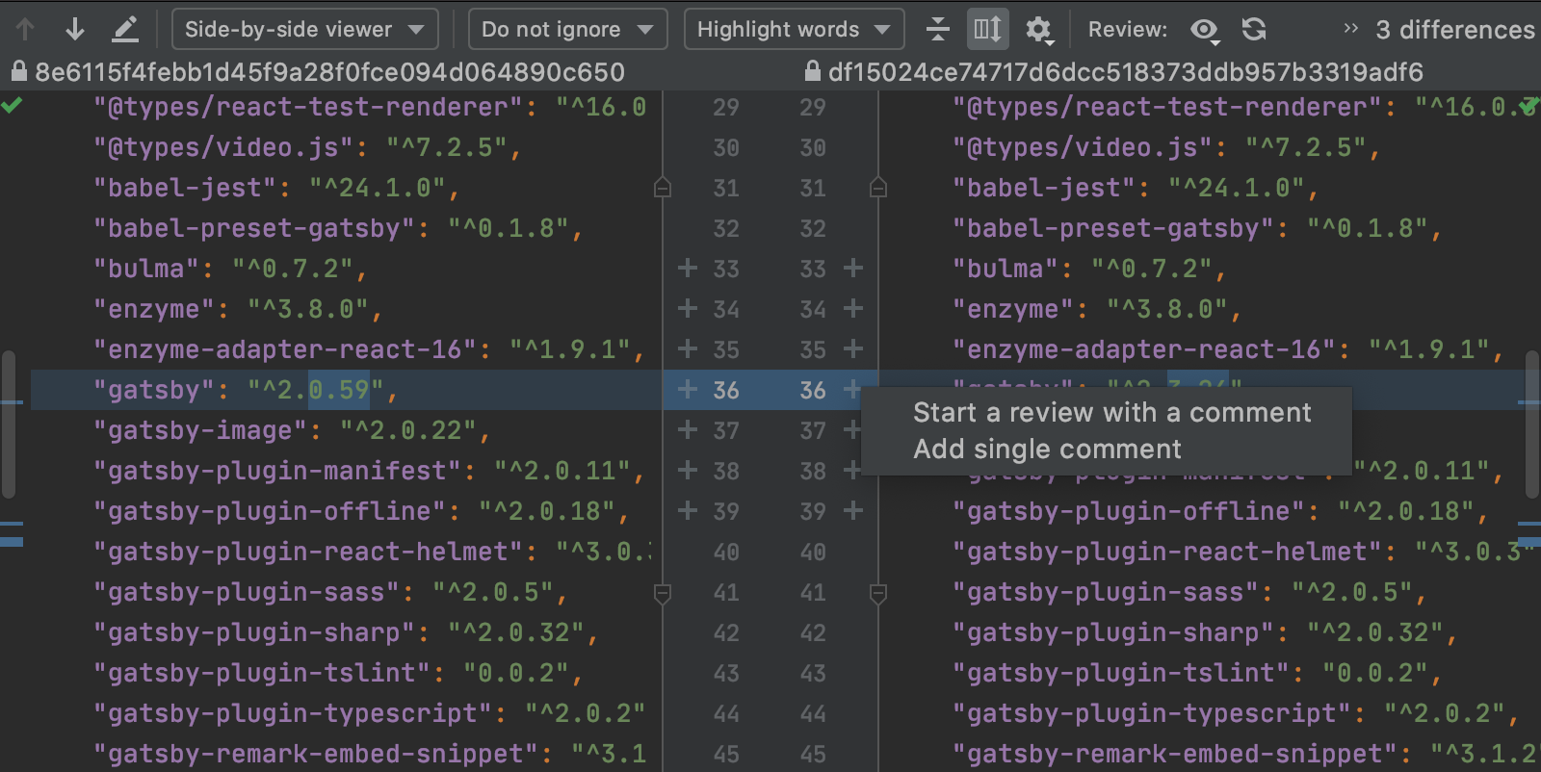Screen dimensions: 1541x772
Task: Open the Do not ignore dropdown
Action: pos(567,30)
